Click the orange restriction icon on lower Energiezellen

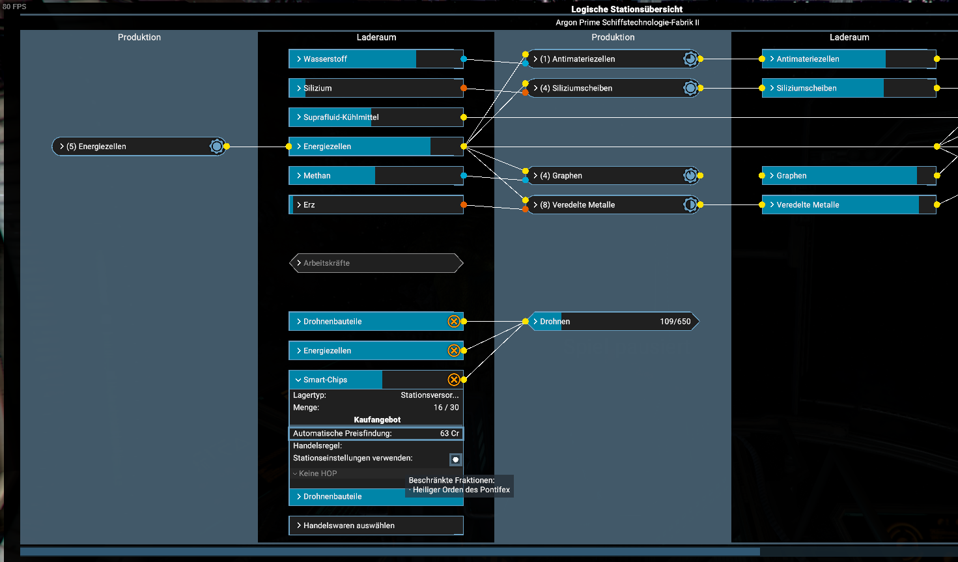click(x=454, y=350)
